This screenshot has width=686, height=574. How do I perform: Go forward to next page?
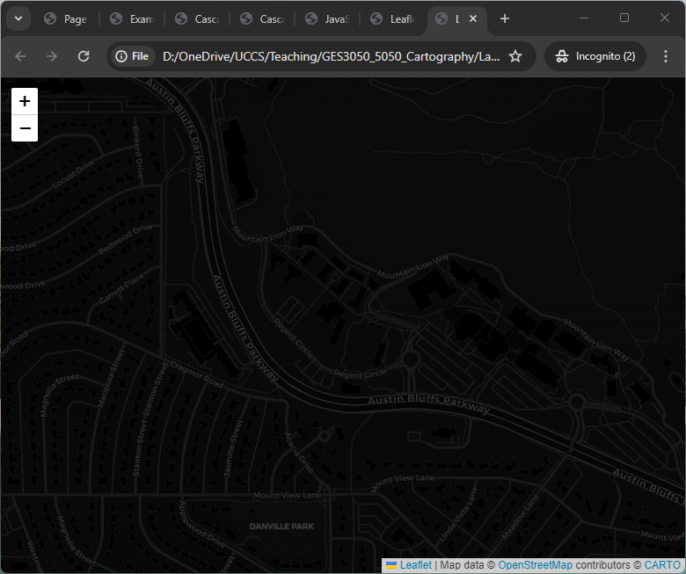[52, 56]
